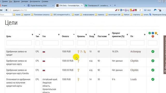Sort table by Тип column arrow

39,34
